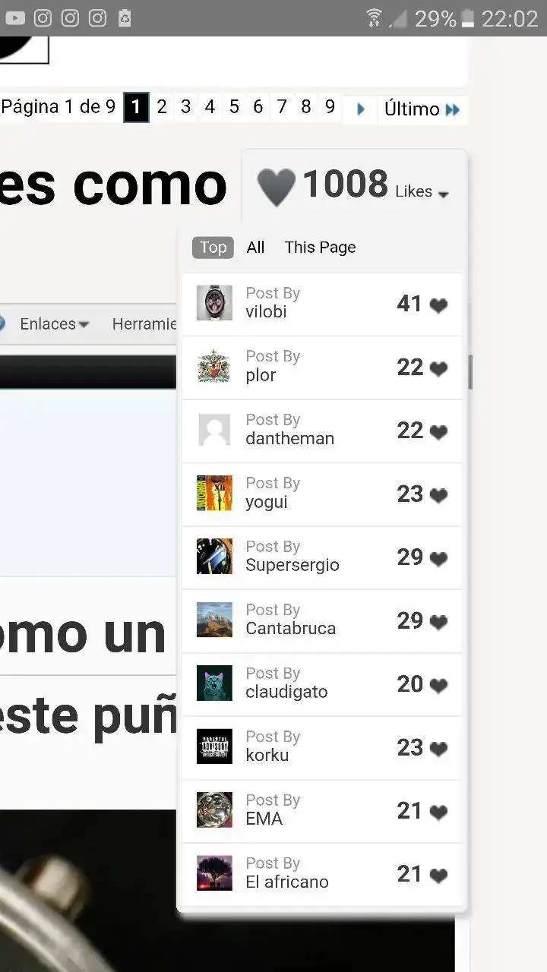Click heart icon beside plor's 22 likes
547x972 pixels.
[x=438, y=369]
